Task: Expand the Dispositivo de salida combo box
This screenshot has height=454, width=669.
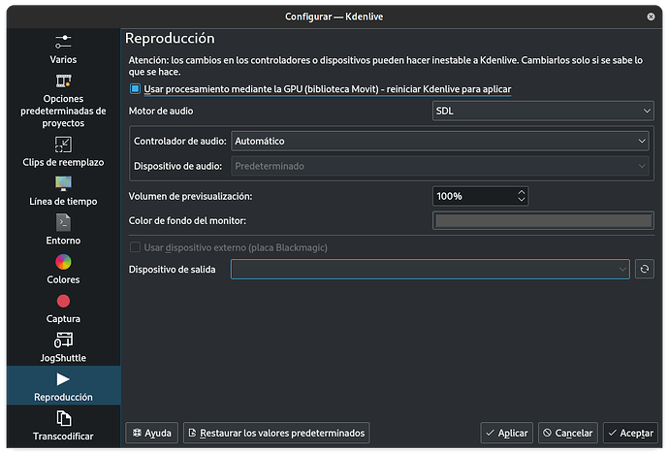Action: coord(430,270)
